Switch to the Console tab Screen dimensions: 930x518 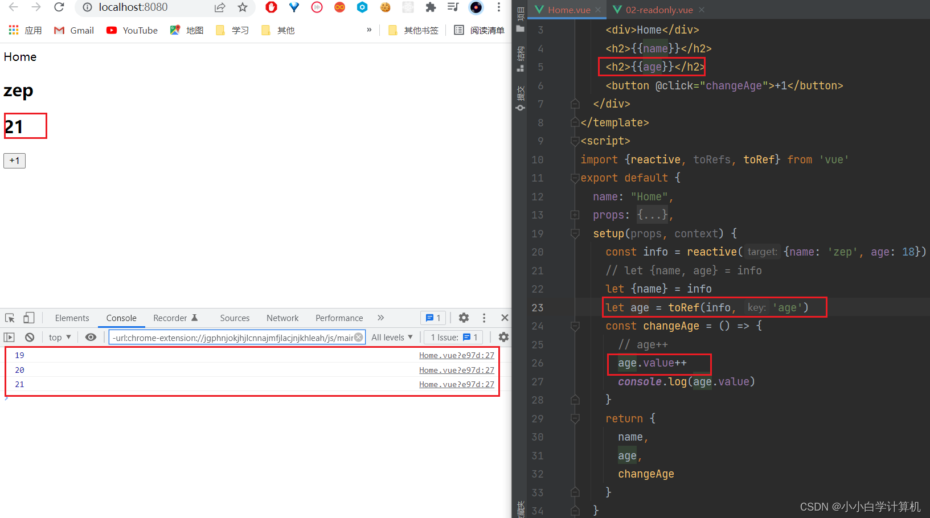tap(121, 318)
